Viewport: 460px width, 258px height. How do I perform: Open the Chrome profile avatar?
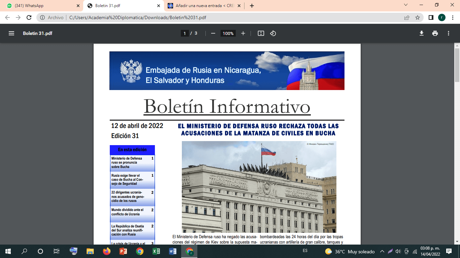pyautogui.click(x=442, y=17)
